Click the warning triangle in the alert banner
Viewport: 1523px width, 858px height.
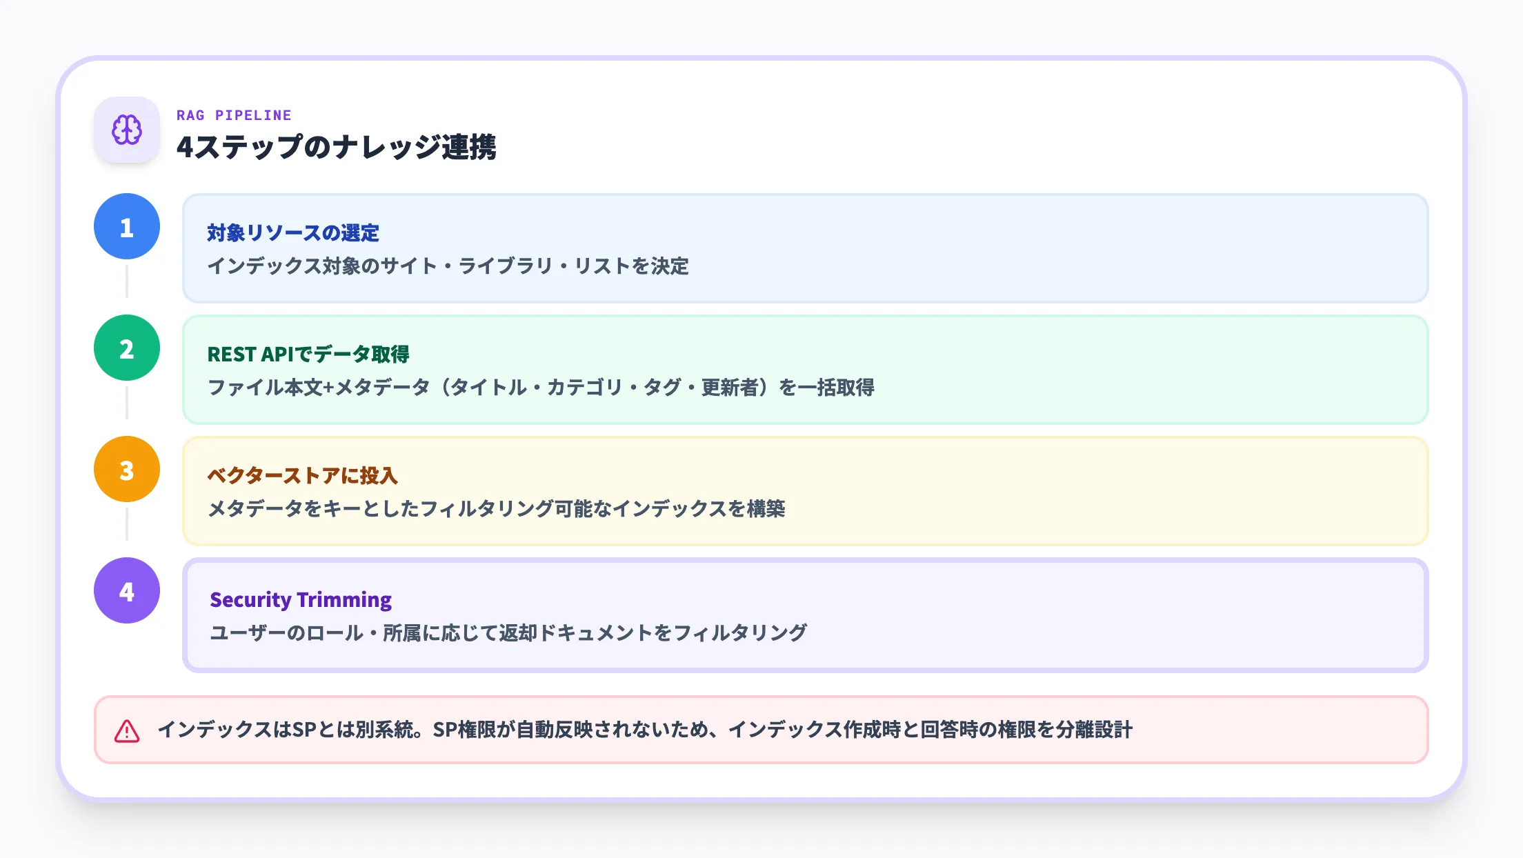click(x=126, y=730)
